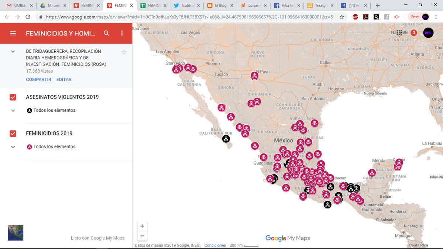This screenshot has height=249, width=443.
Task: Click black marker on southern Pacific coast
Action: click(327, 204)
